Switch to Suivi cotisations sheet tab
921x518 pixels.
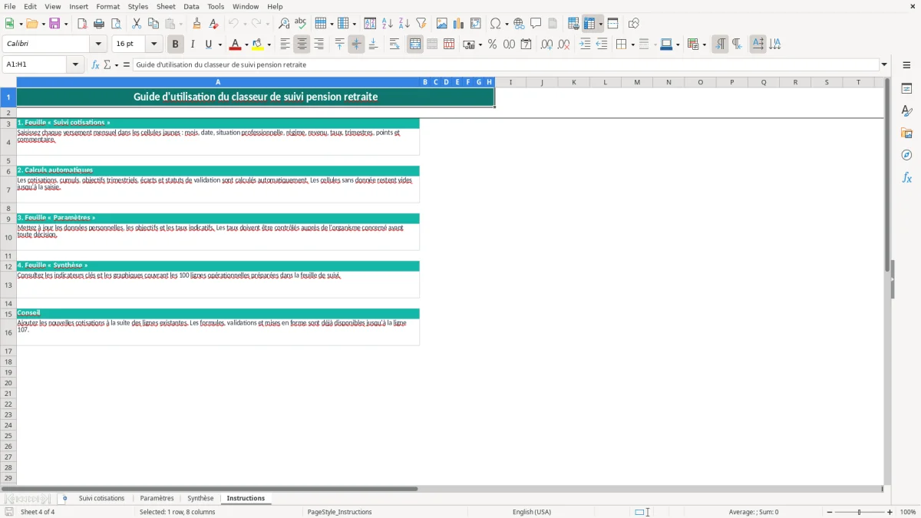[x=101, y=499]
